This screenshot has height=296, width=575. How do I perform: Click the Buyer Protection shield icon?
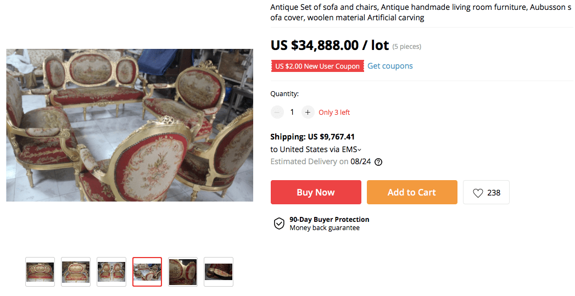279,224
